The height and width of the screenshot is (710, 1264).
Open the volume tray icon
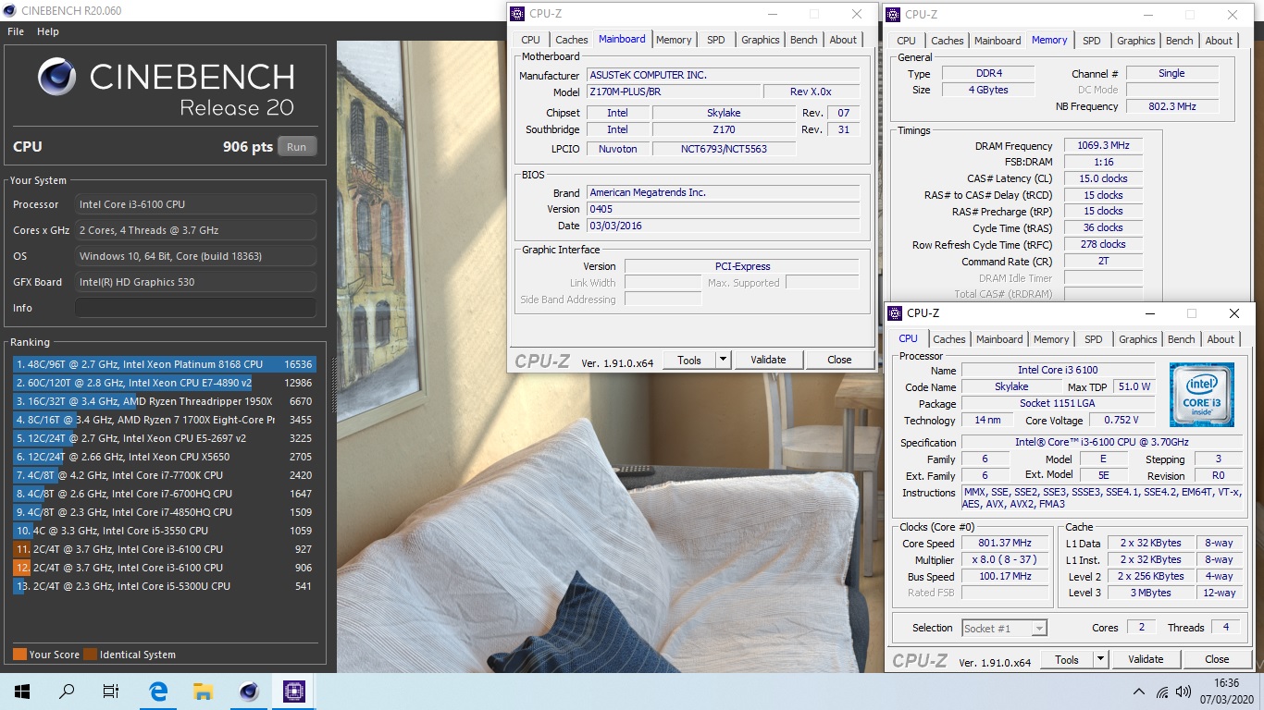1183,692
